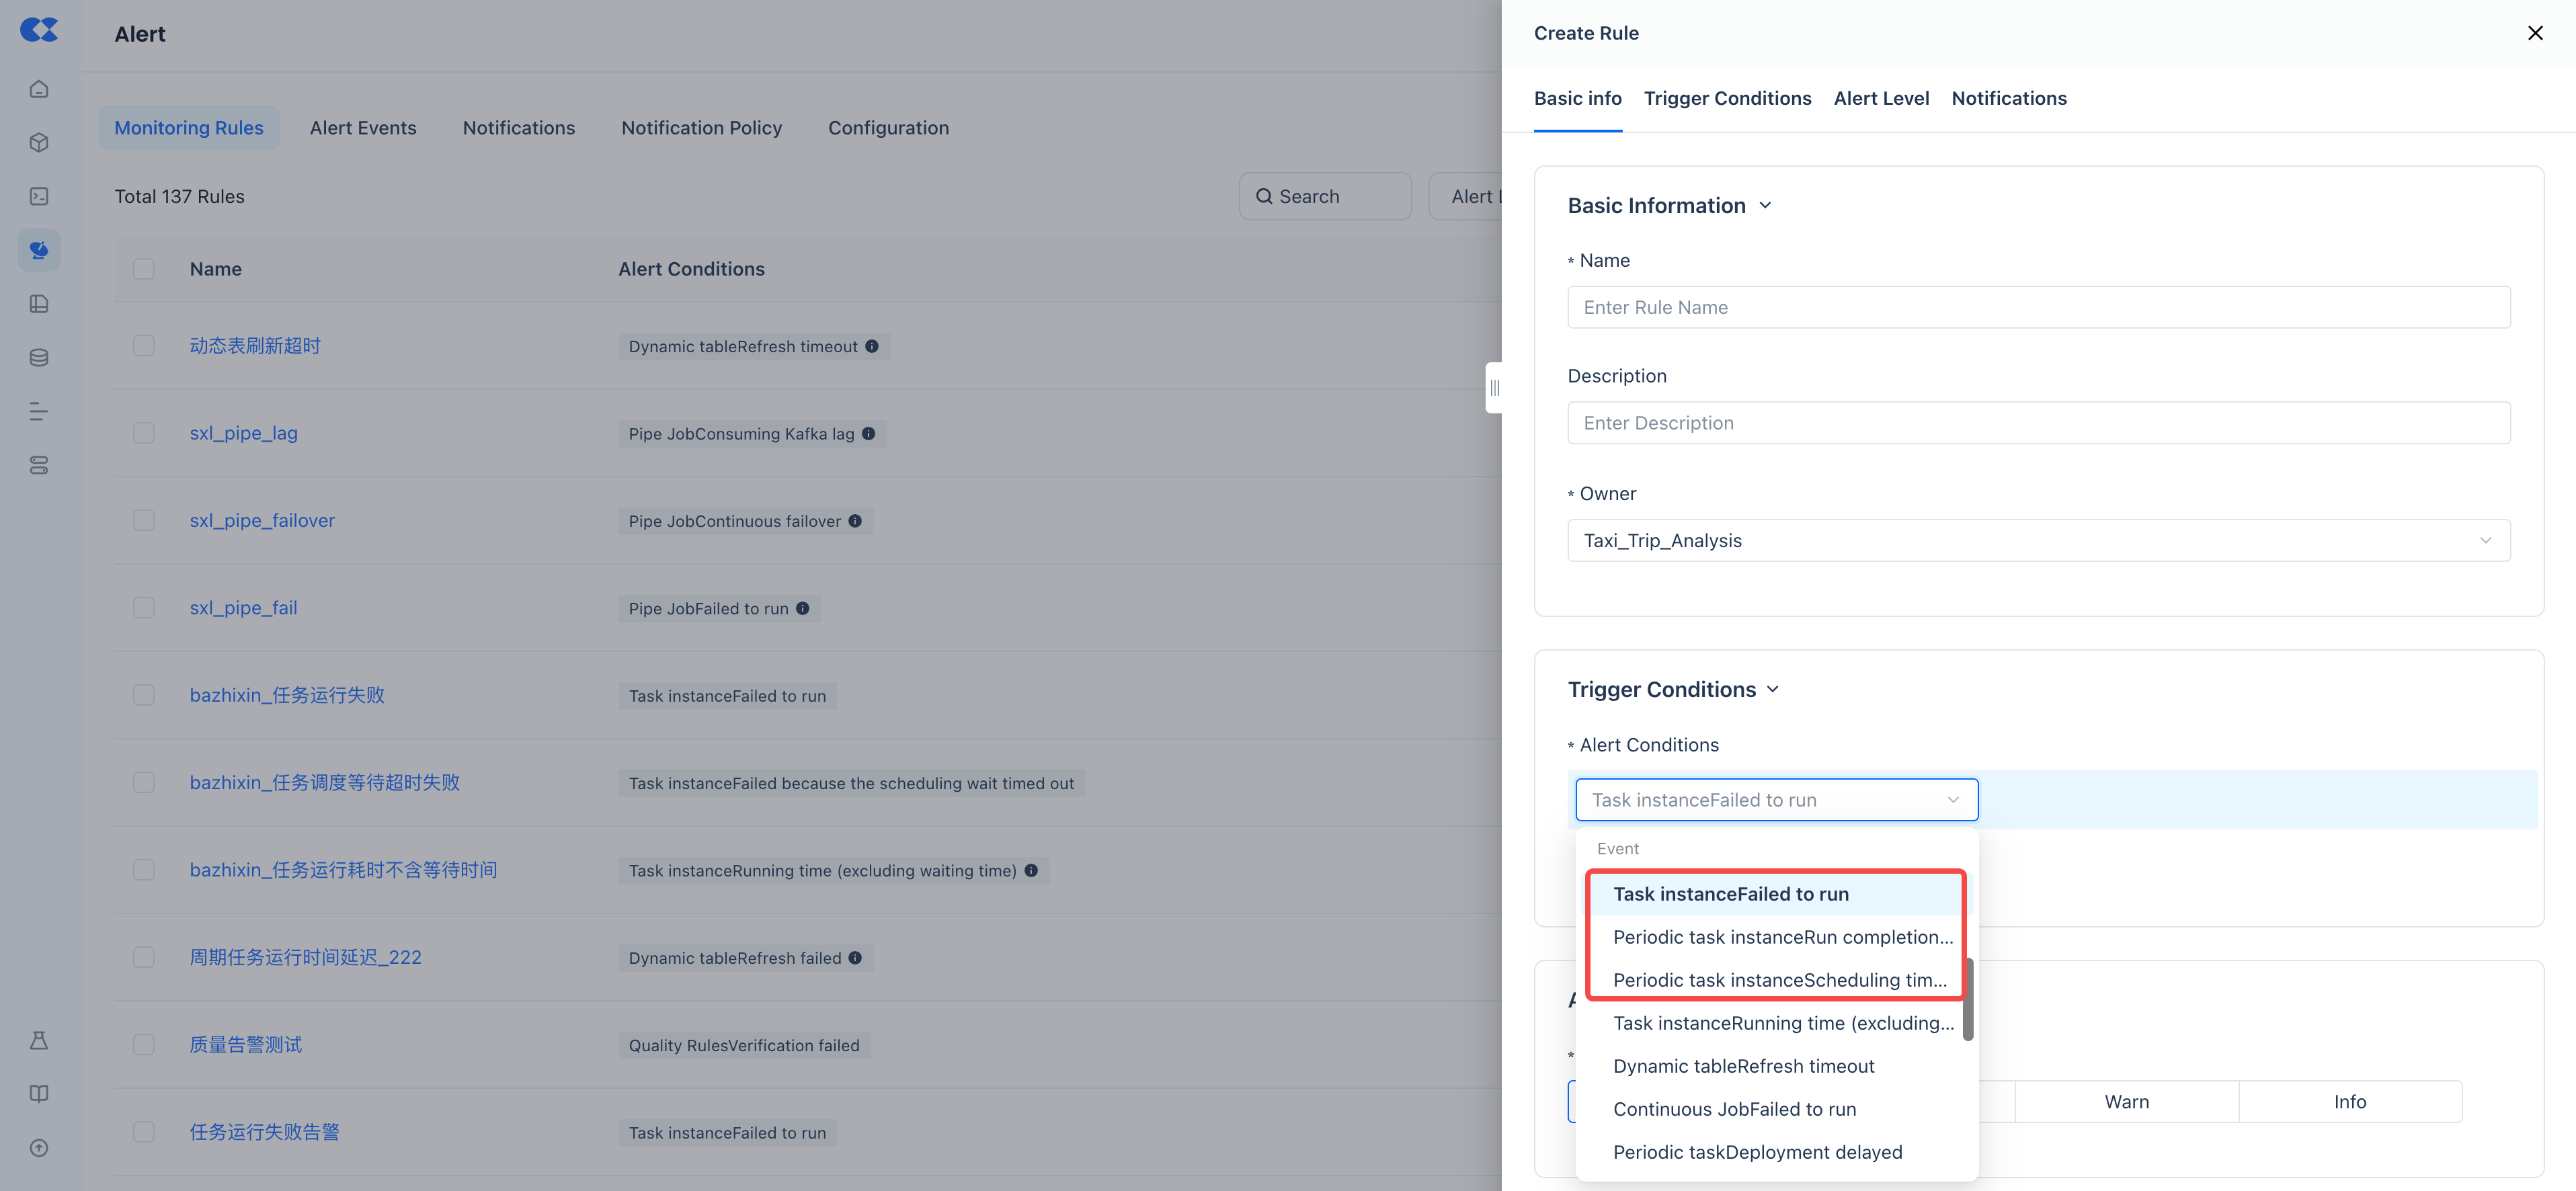Click info icon beside Pipe JobConsuming Kafka lag
2576x1191 pixels.
coord(868,433)
